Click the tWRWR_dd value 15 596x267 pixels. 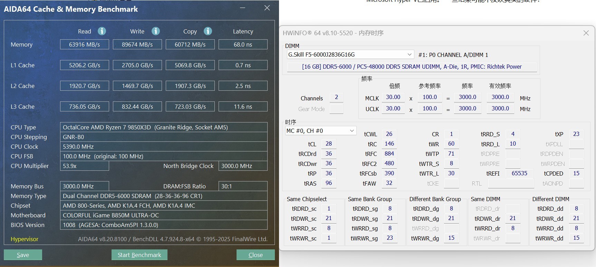(576, 238)
